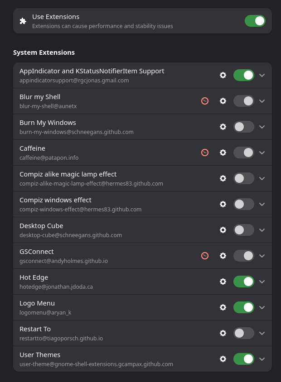Enable the Restart To extension toggle
Viewport: 281px width, 382px height.
click(x=243, y=333)
